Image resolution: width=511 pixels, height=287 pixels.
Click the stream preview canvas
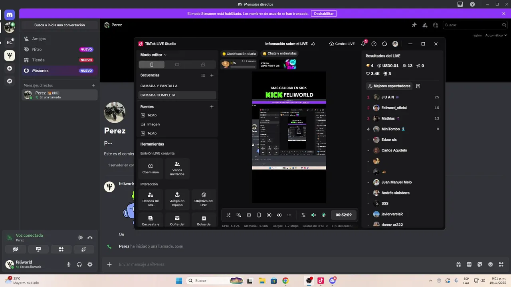(x=289, y=137)
